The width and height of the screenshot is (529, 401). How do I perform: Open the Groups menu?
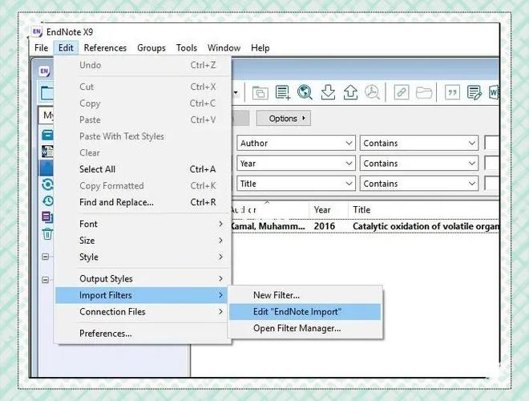coord(151,48)
